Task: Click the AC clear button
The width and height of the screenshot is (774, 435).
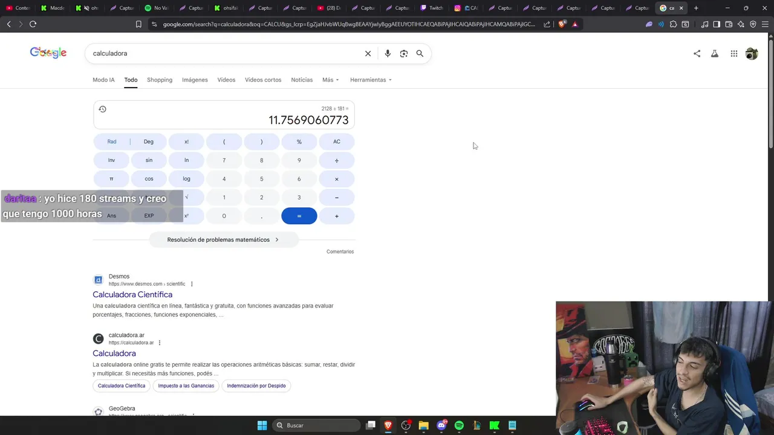Action: (x=337, y=141)
